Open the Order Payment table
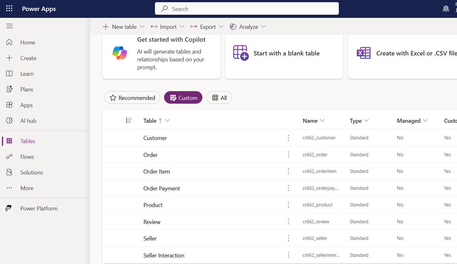The image size is (457, 264). 162,188
